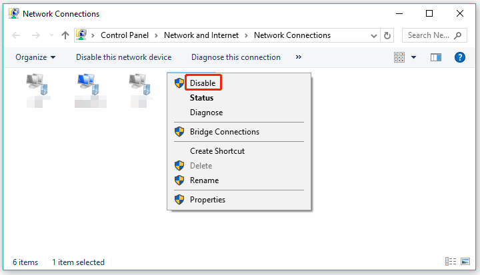This screenshot has height=275, width=480.
Task: Expand chevron before Control Panel breadcrumb
Action: coord(93,35)
